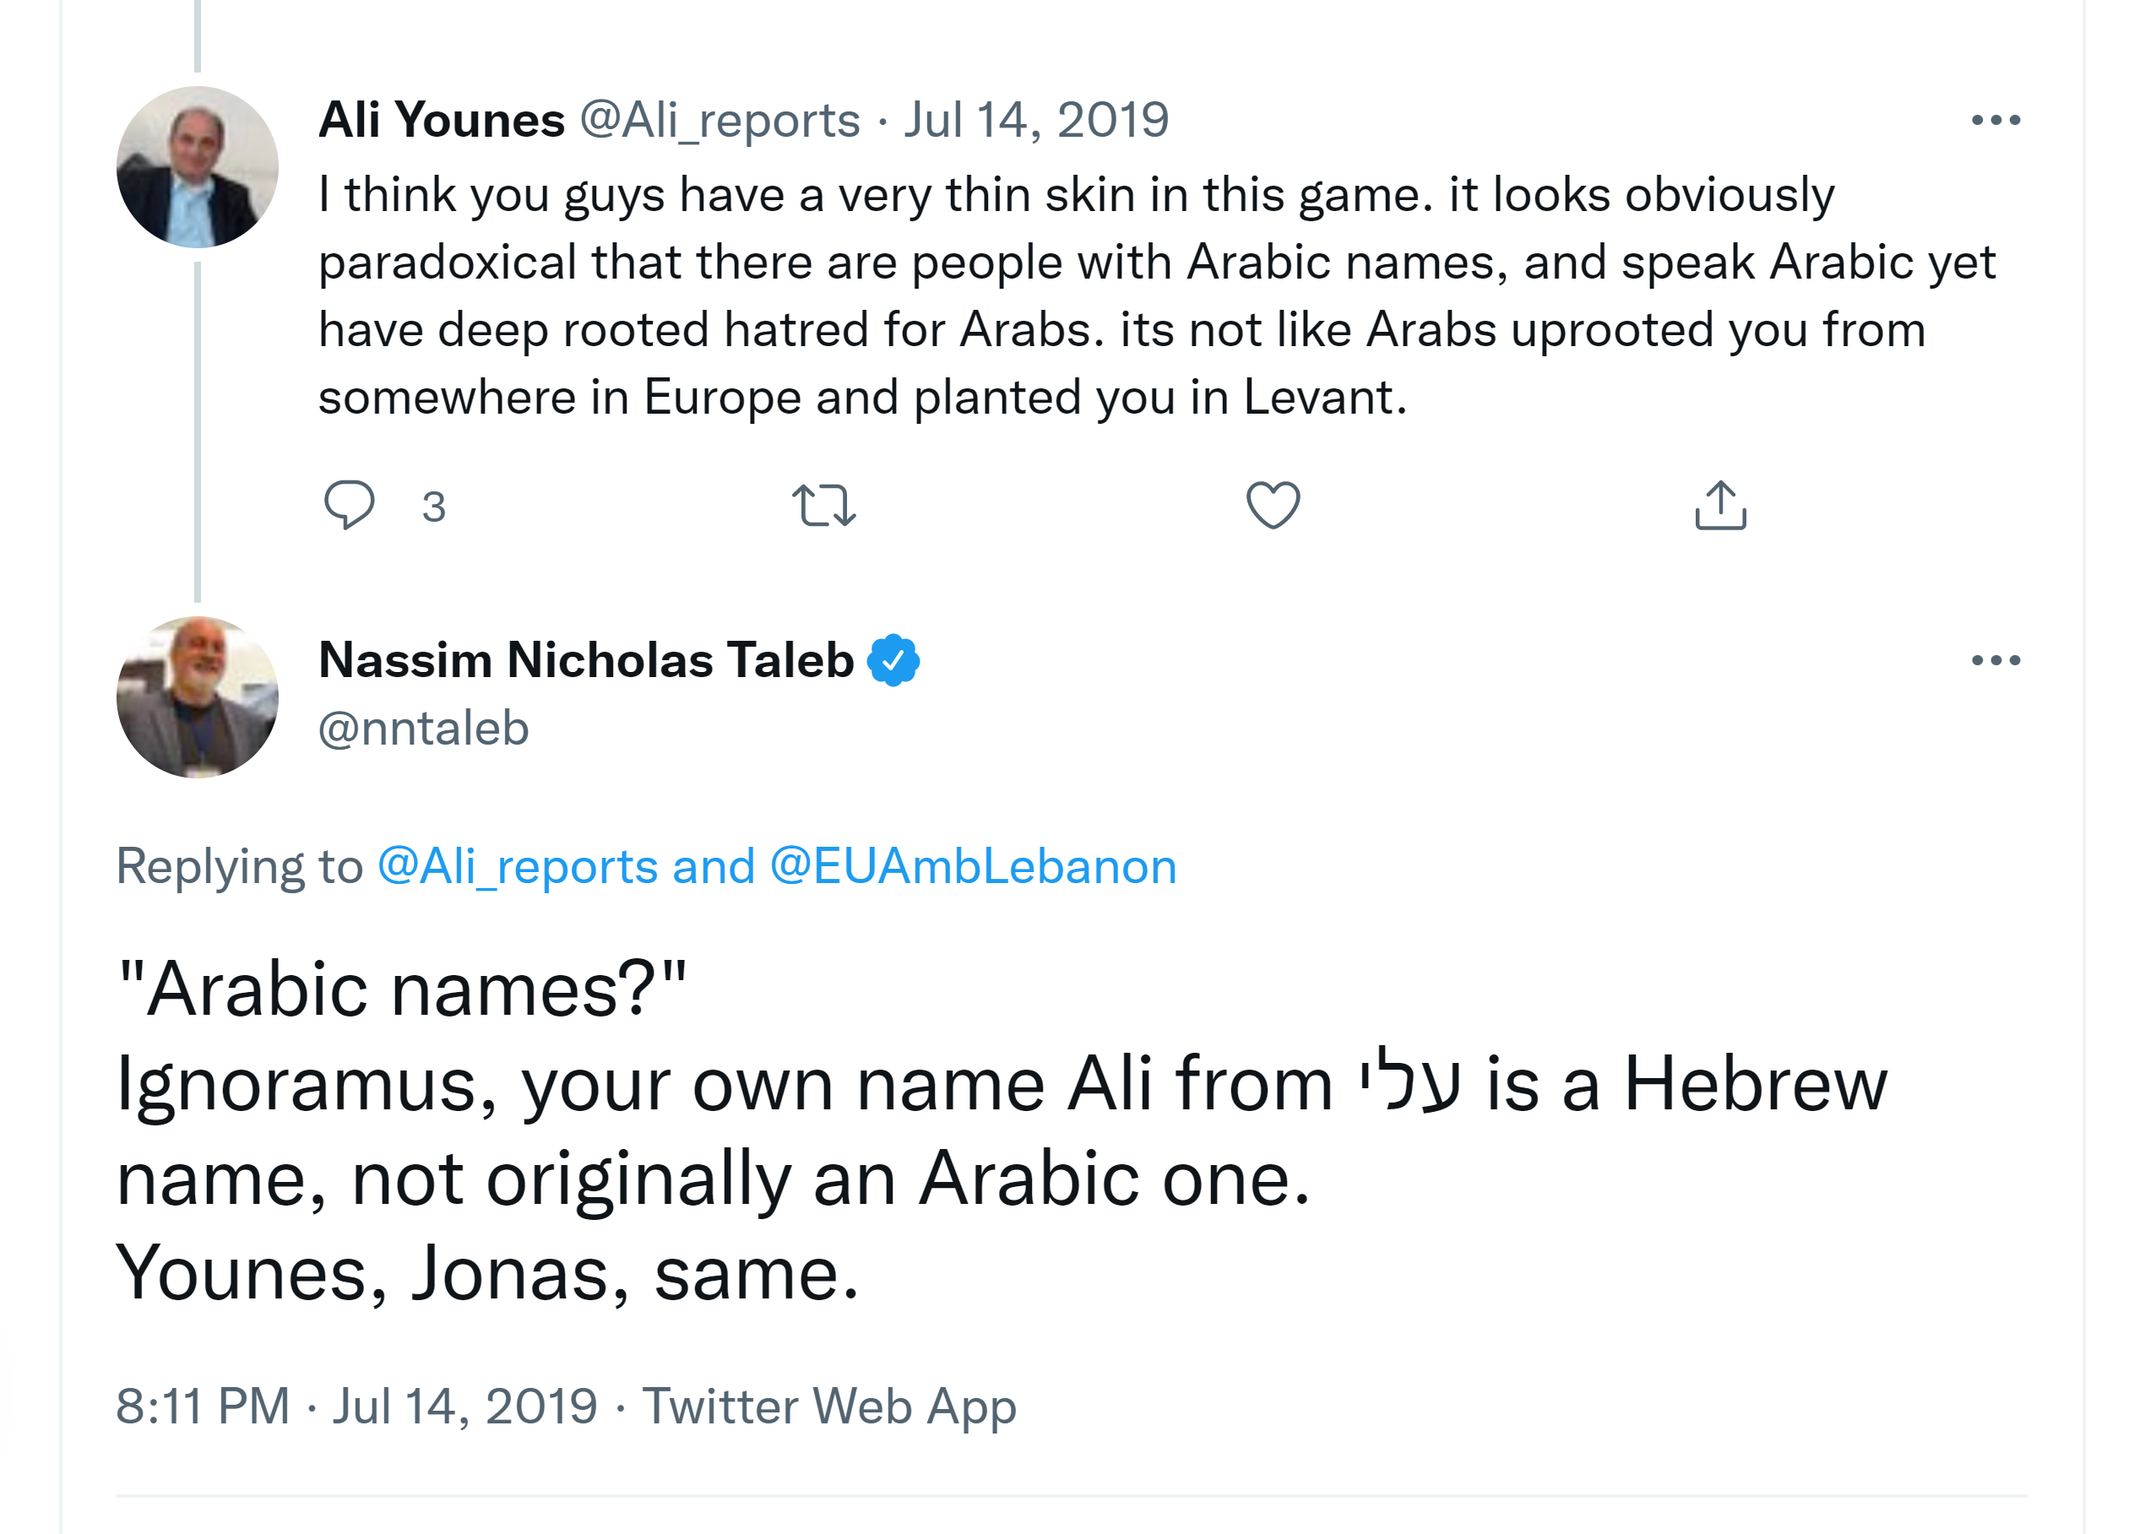Click the @Ali_reports handle in tweet header
The height and width of the screenshot is (1534, 2134).
[719, 121]
